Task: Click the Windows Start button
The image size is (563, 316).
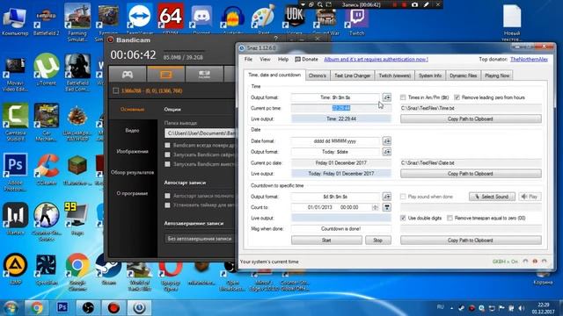Action: pos(11,308)
